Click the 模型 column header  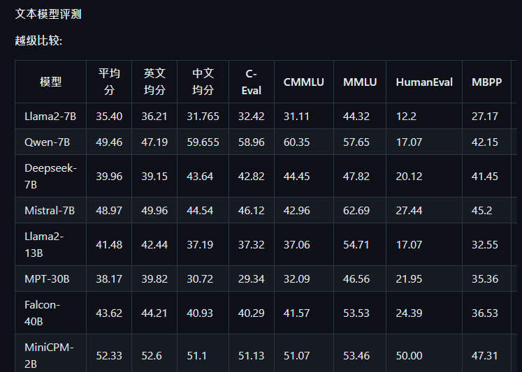coord(50,82)
